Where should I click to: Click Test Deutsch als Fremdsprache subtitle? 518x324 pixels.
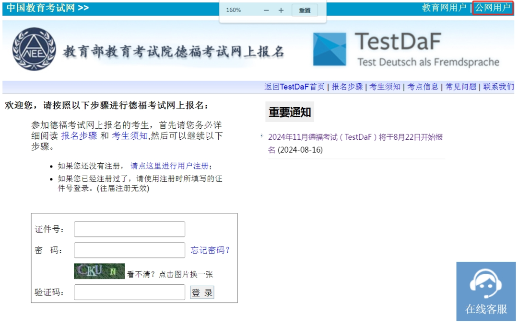click(428, 62)
